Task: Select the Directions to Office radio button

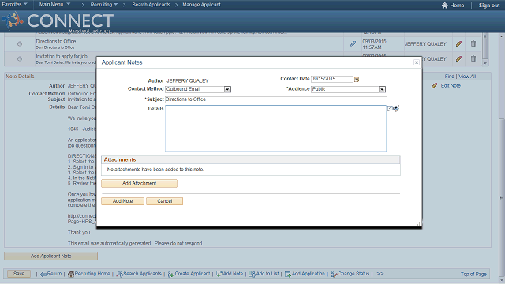Action: coord(20,44)
